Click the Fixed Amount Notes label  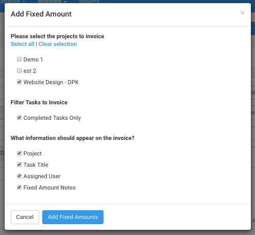coord(49,187)
